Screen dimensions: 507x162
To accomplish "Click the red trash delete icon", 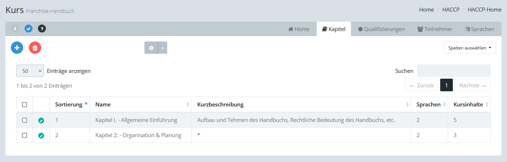I will coord(35,48).
